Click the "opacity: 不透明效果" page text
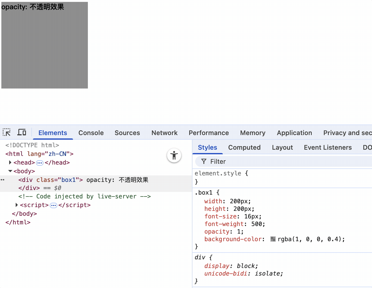Viewport: 372px width, 288px height. point(33,7)
